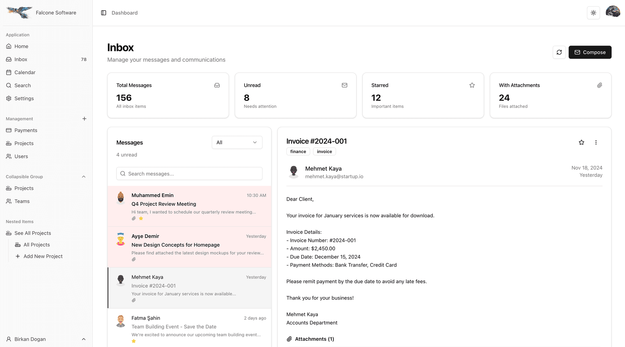
Task: Select the finance tag on the invoice
Action: coord(298,151)
